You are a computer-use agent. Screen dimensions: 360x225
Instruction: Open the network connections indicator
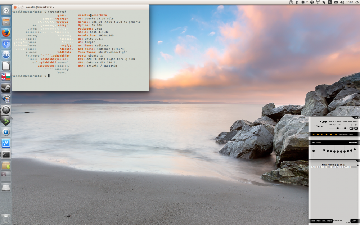(324, 2)
